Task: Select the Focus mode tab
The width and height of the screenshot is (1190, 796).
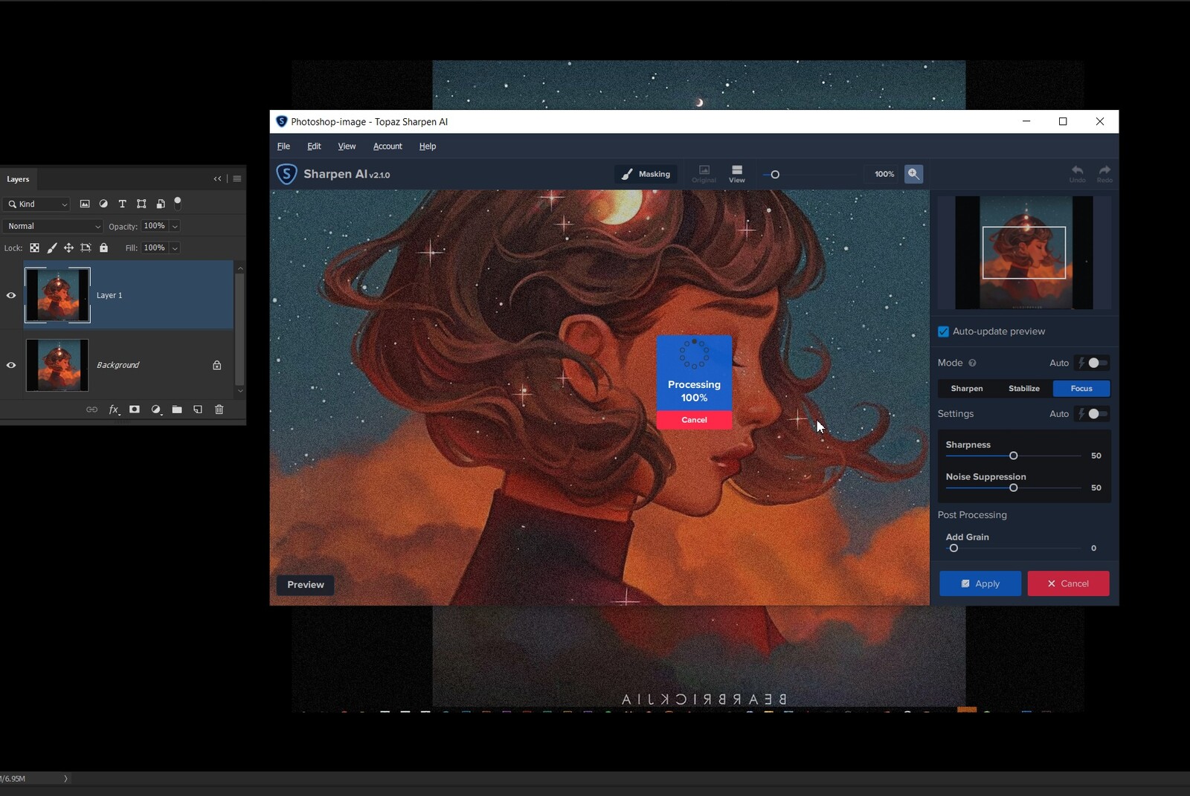Action: 1081,389
